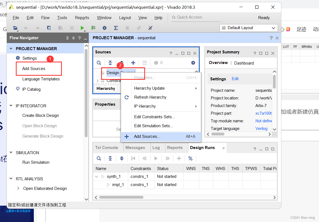319x222 pixels.
Task: Expand the Constraints tree node
Action: [x=97, y=81]
